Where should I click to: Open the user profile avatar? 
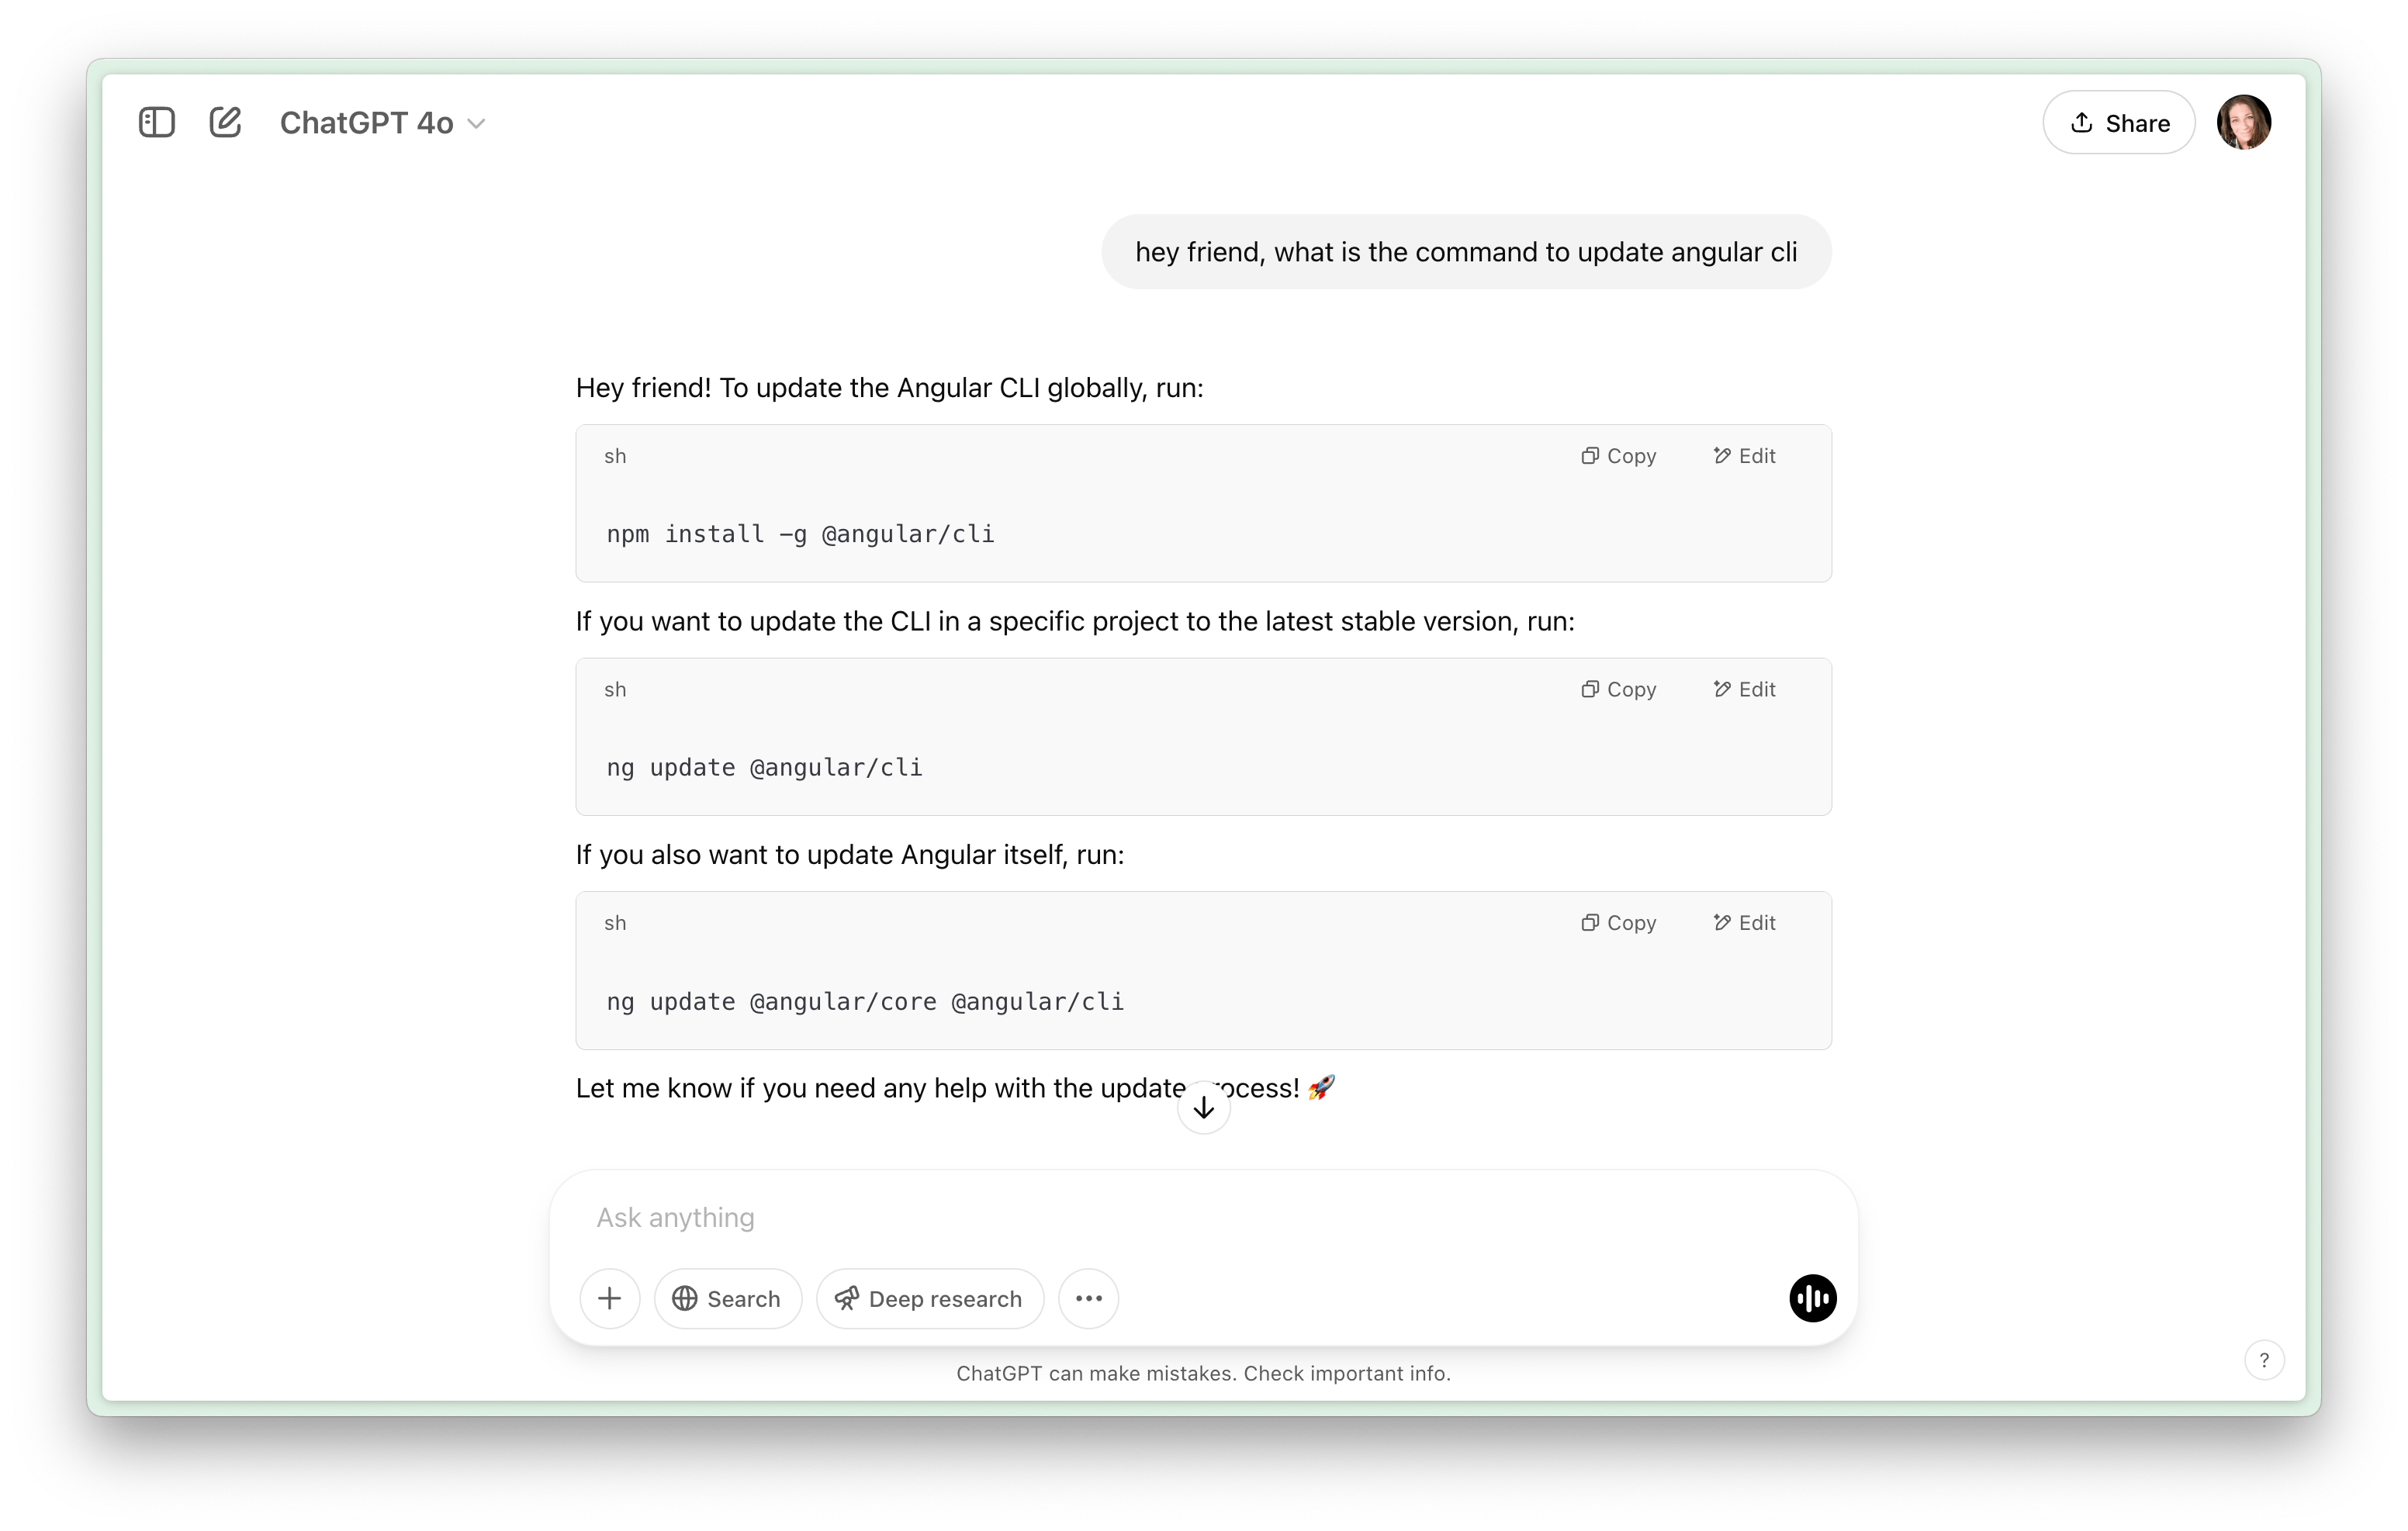pos(2243,122)
